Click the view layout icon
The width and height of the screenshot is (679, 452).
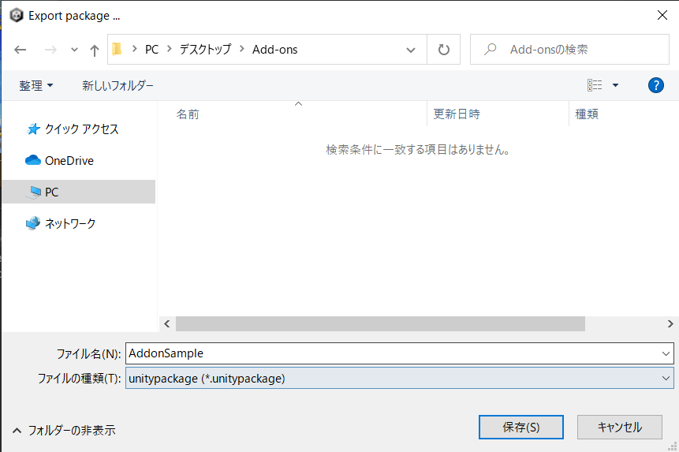pyautogui.click(x=595, y=85)
